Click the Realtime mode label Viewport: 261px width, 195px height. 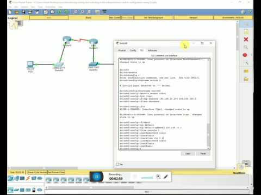click(239, 173)
